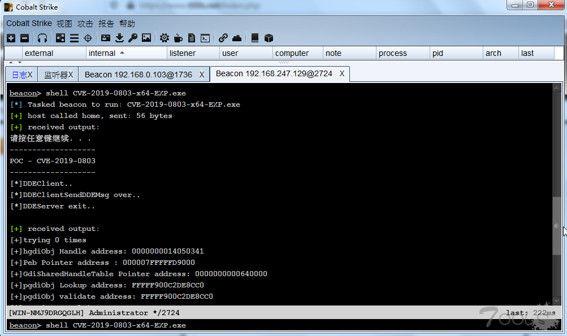Screen dimensions: 567x336
Task: Generate Windows executable (gear icon)
Action: pyautogui.click(x=164, y=38)
